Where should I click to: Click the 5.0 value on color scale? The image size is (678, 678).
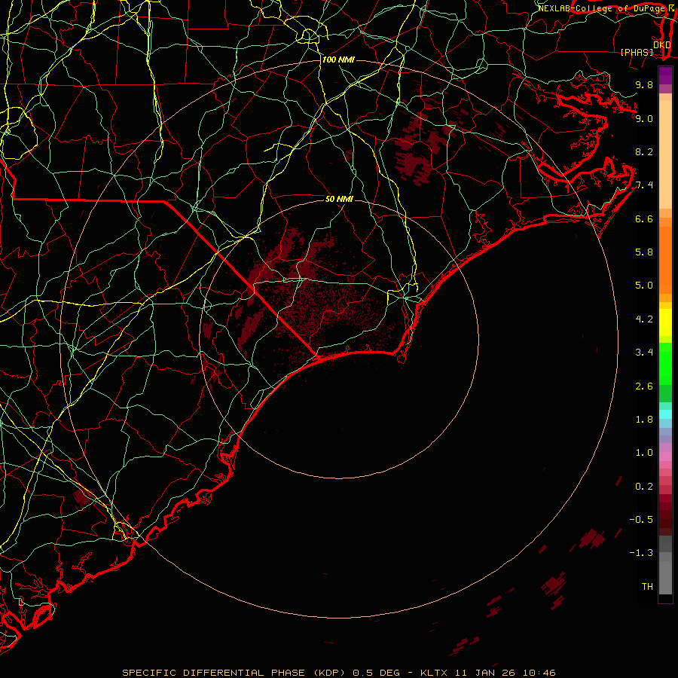pyautogui.click(x=644, y=286)
